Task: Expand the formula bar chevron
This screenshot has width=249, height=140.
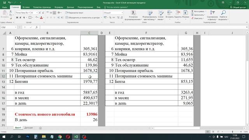Action: pyautogui.click(x=247, y=27)
